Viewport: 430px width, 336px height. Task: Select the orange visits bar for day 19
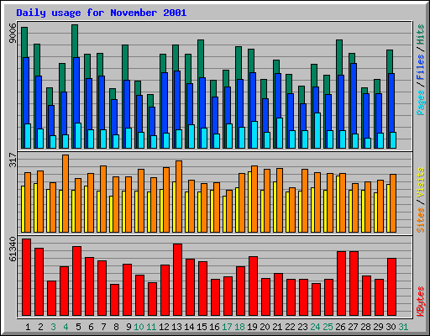(x=254, y=199)
